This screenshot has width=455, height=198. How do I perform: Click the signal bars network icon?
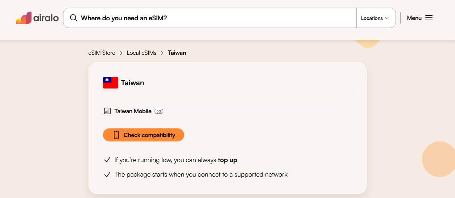[x=107, y=111]
